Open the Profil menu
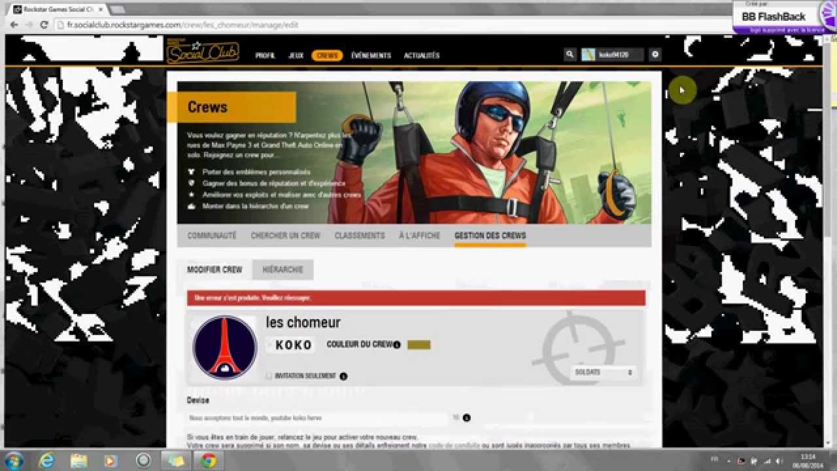Screen dimensions: 837x471 pyautogui.click(x=265, y=56)
